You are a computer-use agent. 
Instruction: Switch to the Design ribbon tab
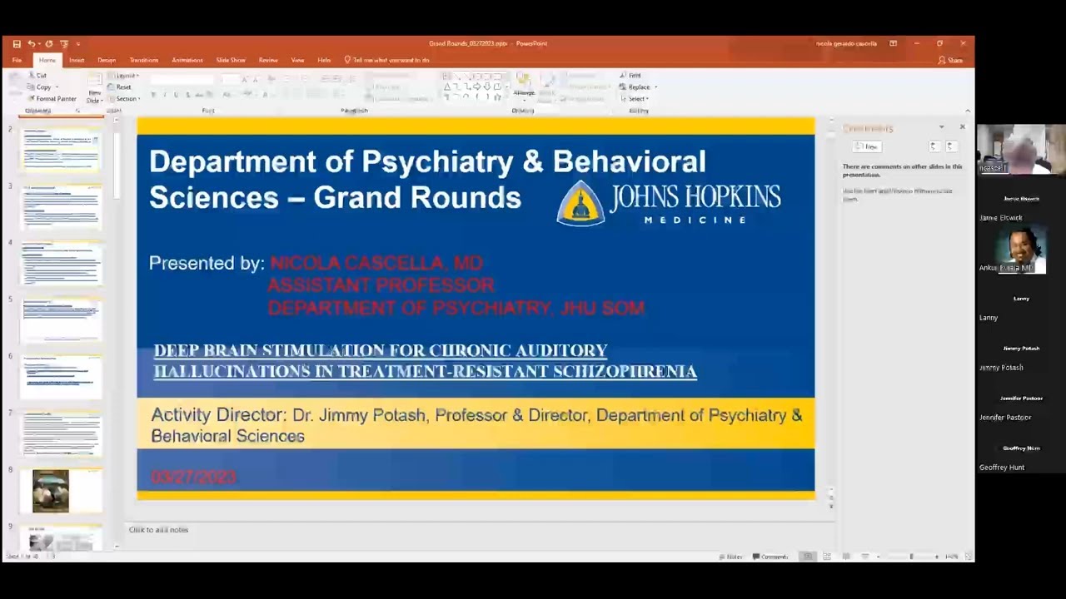click(x=107, y=60)
